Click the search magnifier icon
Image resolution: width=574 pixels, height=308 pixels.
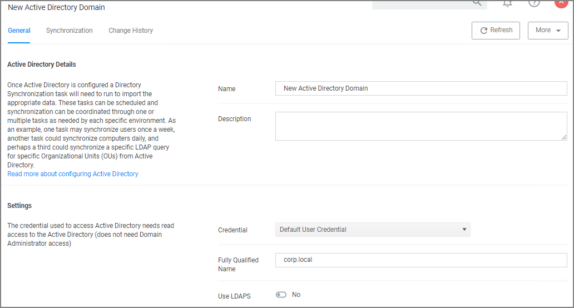477,3
